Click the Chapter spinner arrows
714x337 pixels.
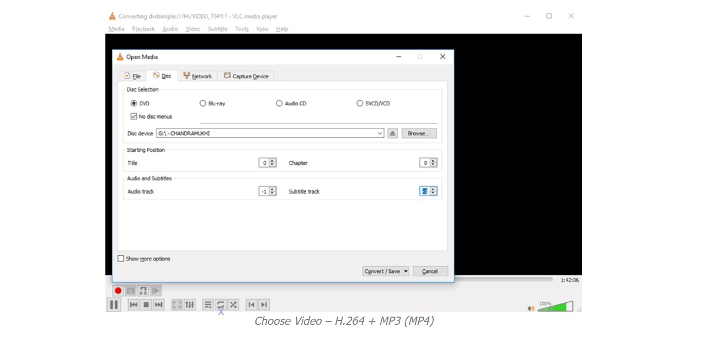[433, 163]
